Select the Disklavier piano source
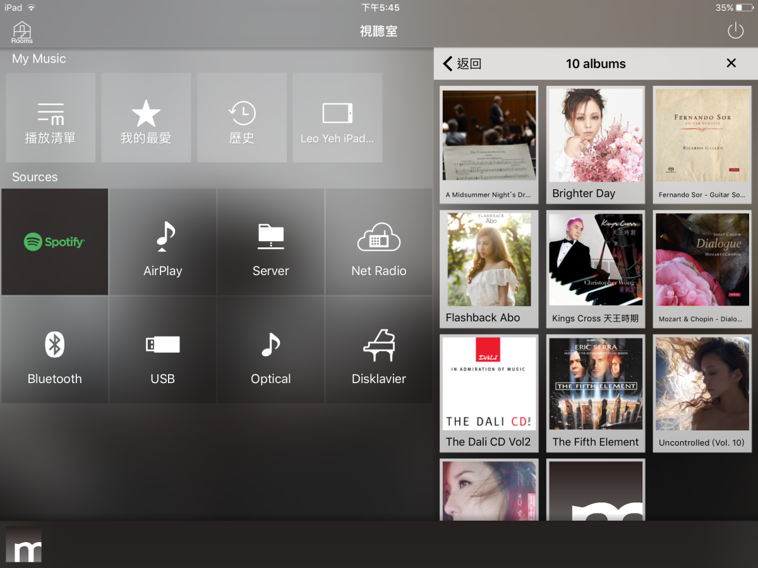This screenshot has height=568, width=758. pyautogui.click(x=379, y=350)
